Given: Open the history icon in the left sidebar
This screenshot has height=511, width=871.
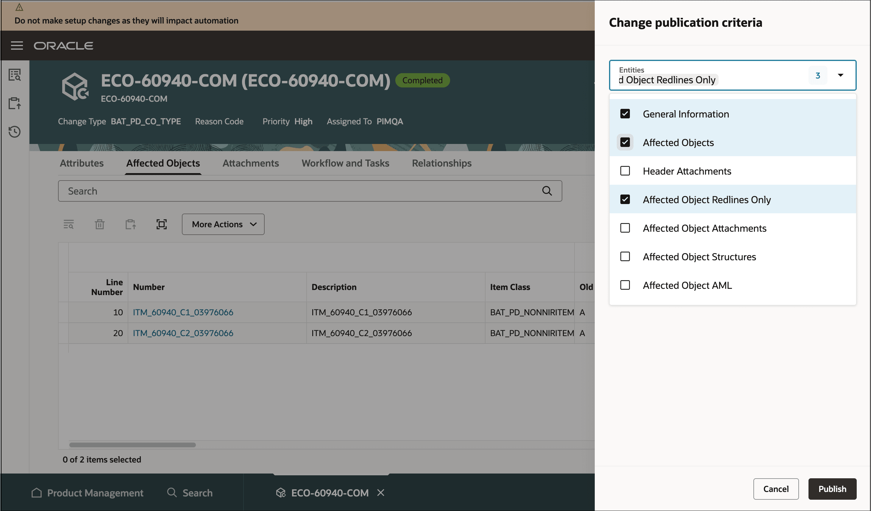Looking at the screenshot, I should coord(15,132).
